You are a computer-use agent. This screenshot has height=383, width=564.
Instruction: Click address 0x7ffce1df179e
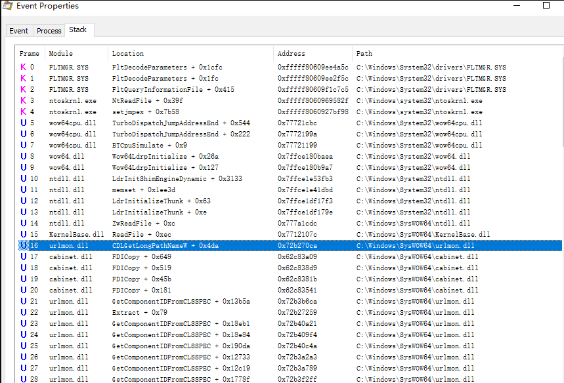pyautogui.click(x=305, y=212)
